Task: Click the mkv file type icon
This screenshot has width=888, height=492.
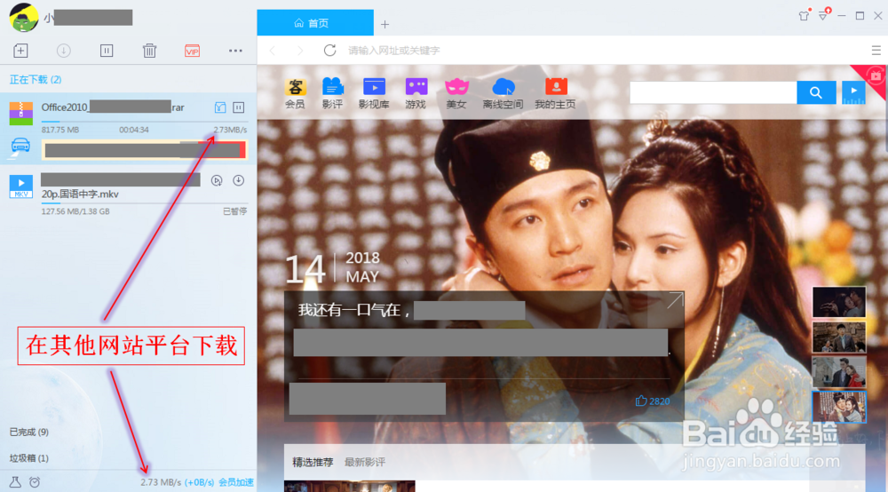Action: coord(21,186)
